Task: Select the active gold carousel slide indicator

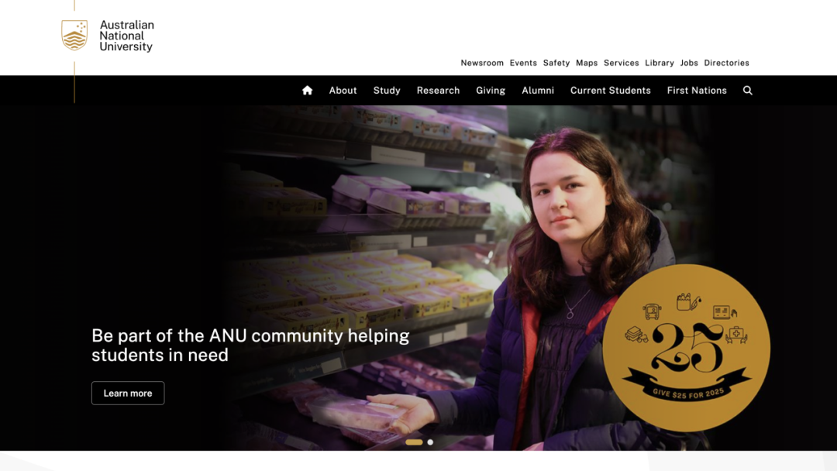Action: (414, 442)
